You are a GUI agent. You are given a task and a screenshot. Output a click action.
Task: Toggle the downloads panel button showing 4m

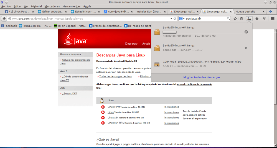pos(249,18)
